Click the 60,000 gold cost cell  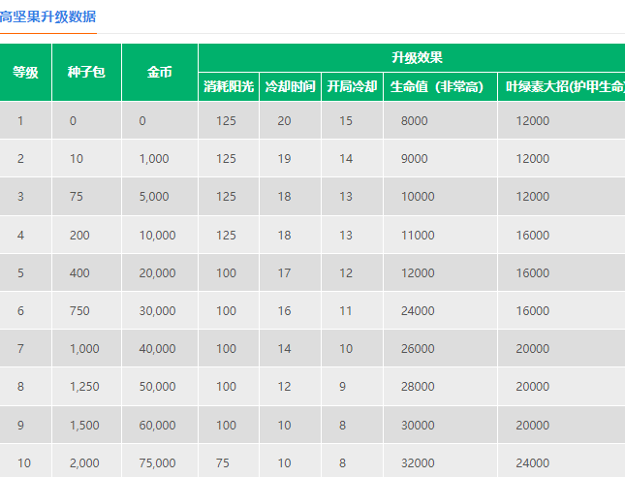pos(160,426)
